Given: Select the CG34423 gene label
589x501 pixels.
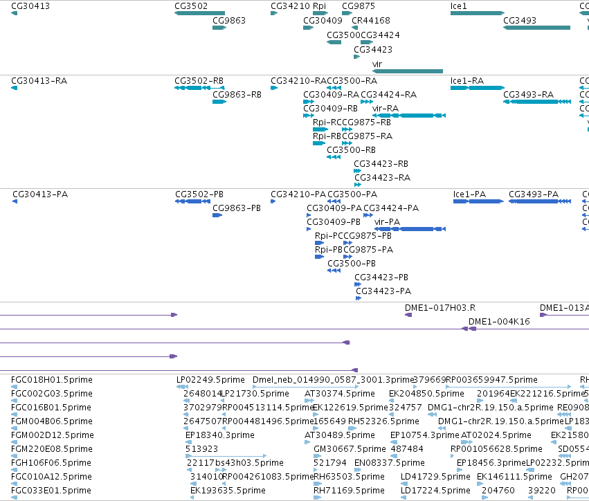Looking at the screenshot, I should [x=372, y=50].
